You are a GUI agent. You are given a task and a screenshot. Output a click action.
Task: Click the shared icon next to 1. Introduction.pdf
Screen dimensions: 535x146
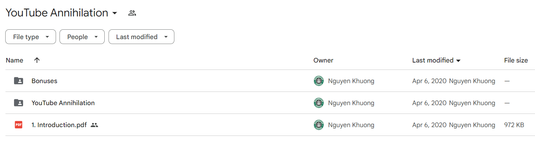click(94, 125)
